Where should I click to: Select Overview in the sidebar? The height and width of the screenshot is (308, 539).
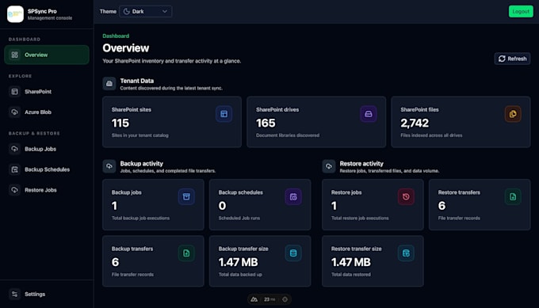47,55
